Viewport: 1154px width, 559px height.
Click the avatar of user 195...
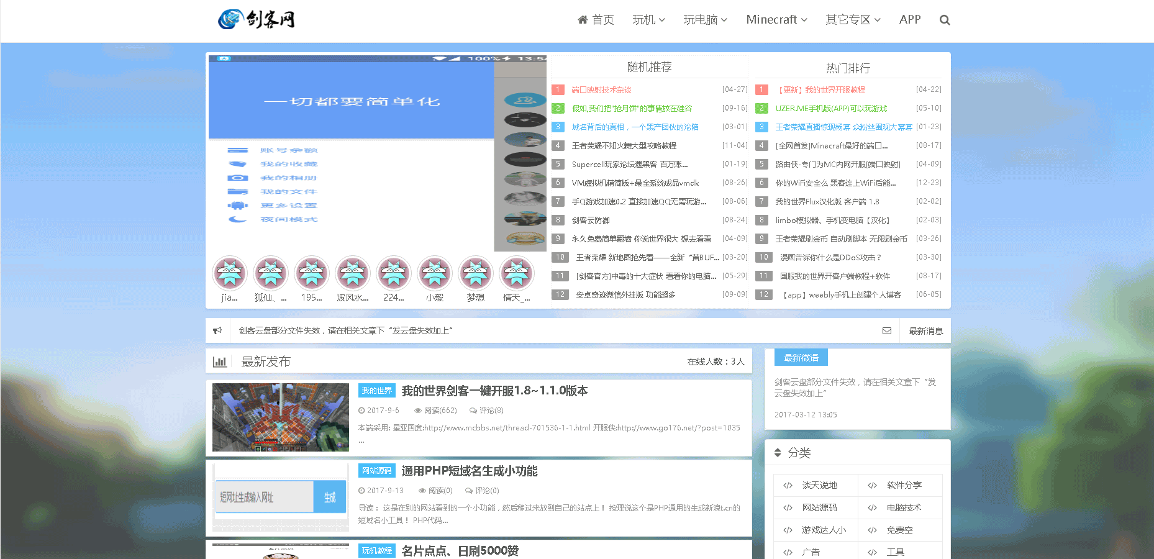[312, 273]
